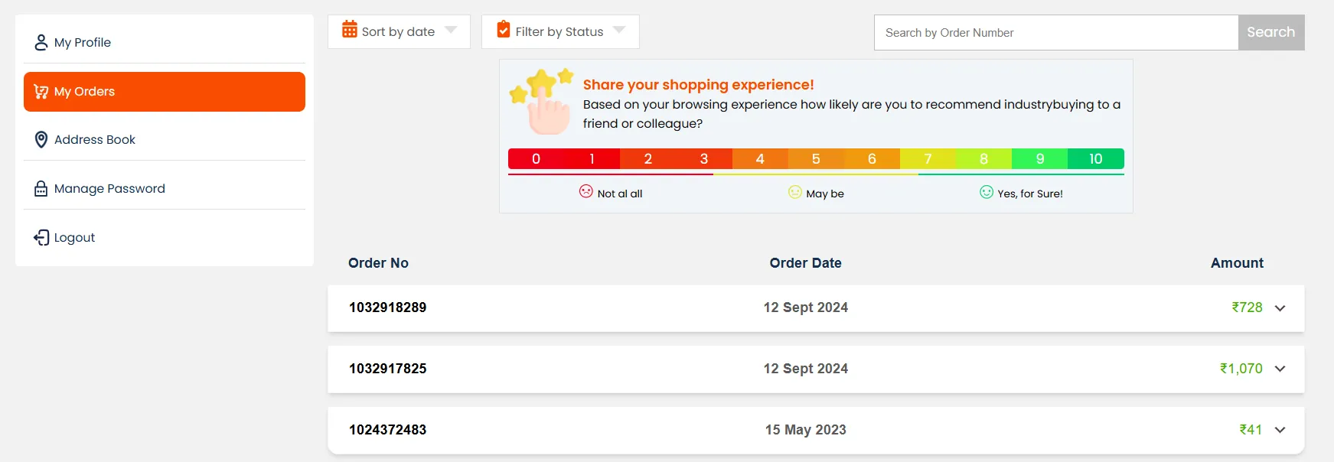Viewport: 1334px width, 462px height.
Task: Click the red sad face icon
Action: [586, 192]
